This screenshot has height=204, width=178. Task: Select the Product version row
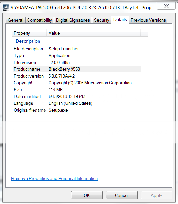[x=77, y=76]
